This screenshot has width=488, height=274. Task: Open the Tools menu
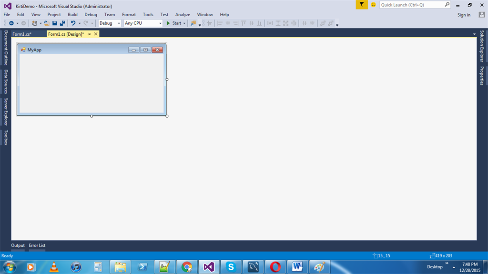pos(148,15)
